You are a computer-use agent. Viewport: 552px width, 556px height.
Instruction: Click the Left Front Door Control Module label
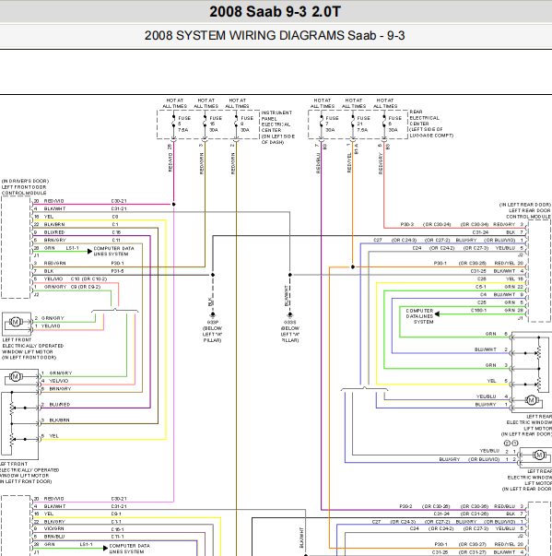pos(25,187)
